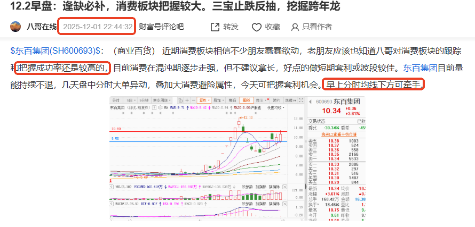Image resolution: width=475 pixels, height=227 pixels.
Task: Select the 5分钟 period tab
Action: 144,100
